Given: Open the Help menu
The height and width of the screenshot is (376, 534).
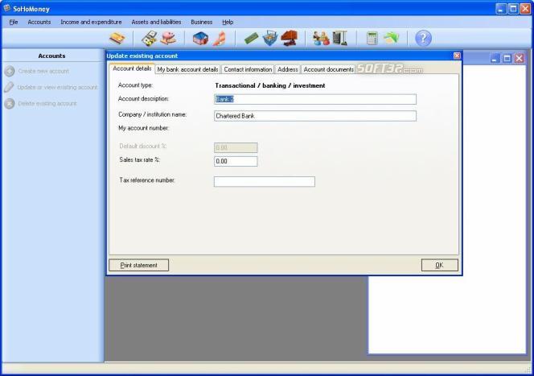Looking at the screenshot, I should (228, 23).
